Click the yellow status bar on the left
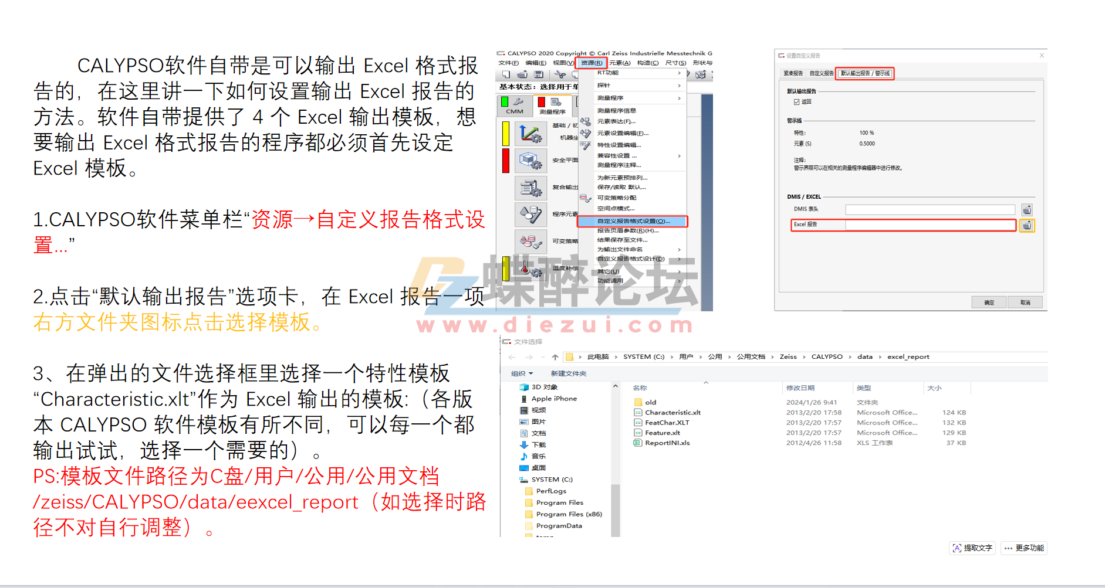The width and height of the screenshot is (1105, 588). pyautogui.click(x=506, y=133)
